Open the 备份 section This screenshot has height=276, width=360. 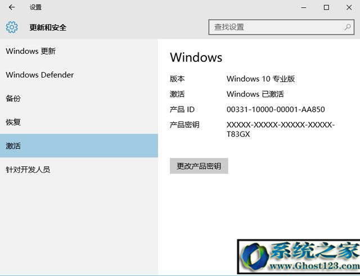pos(79,98)
